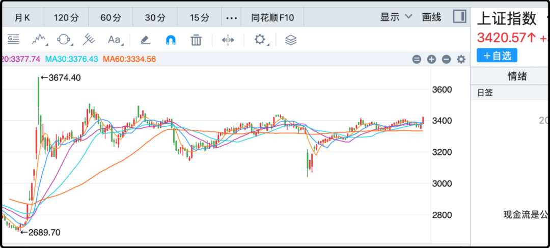Toggle the blue magnet snap mode

click(171, 40)
